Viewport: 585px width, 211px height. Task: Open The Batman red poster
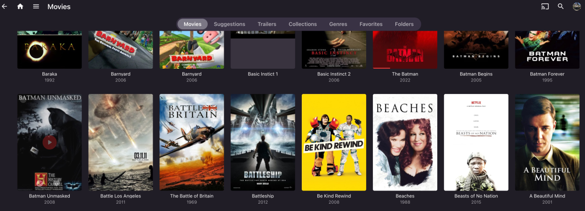click(x=405, y=50)
